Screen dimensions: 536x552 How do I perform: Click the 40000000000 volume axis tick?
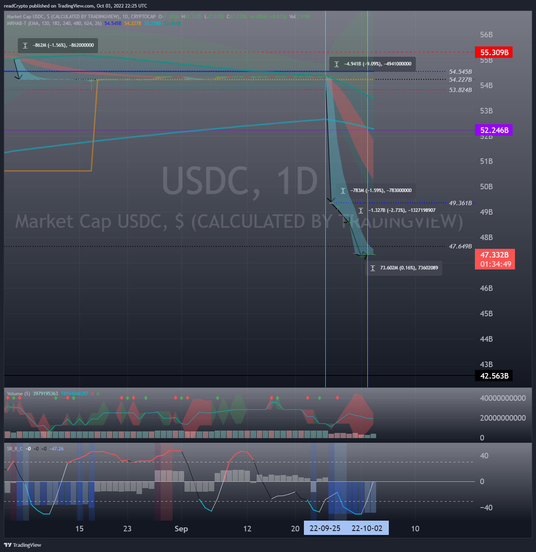click(503, 398)
